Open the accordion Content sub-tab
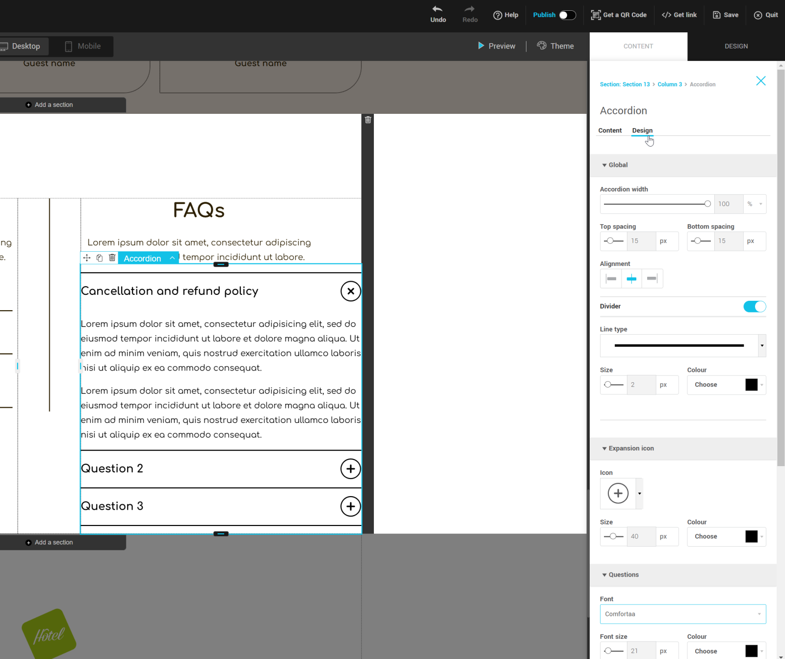 610,131
